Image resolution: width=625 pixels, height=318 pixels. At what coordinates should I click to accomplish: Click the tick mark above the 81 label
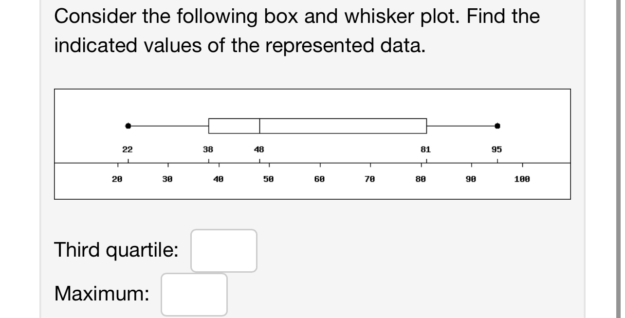427,160
